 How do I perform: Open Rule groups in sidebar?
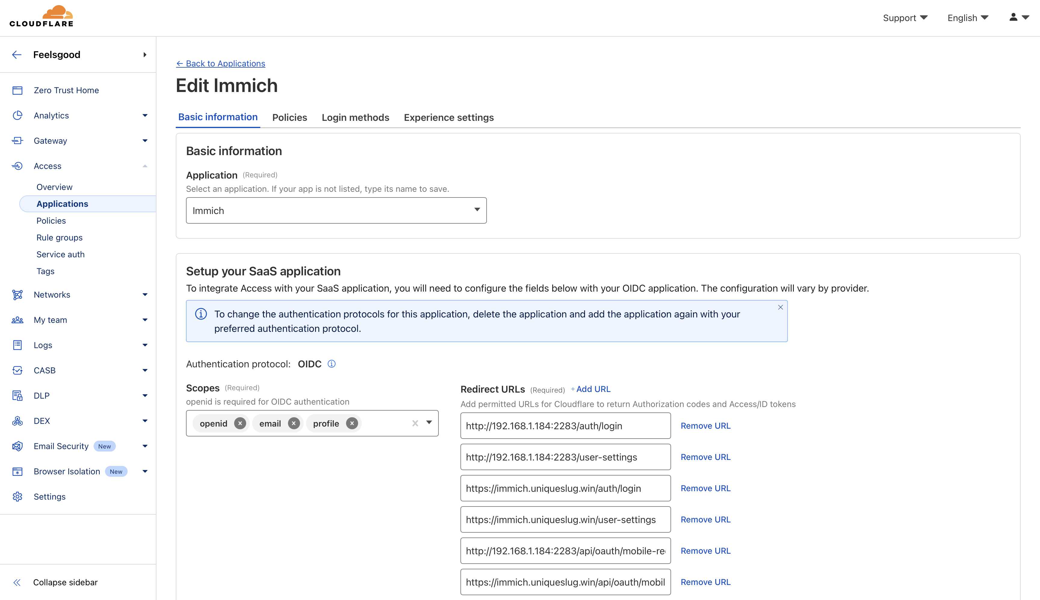tap(59, 238)
